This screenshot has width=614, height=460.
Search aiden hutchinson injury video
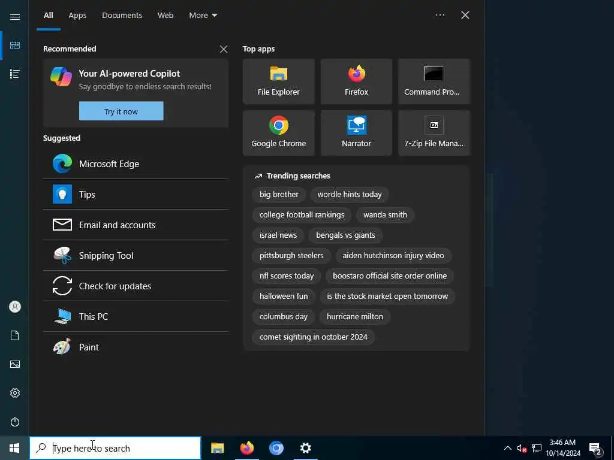(393, 255)
